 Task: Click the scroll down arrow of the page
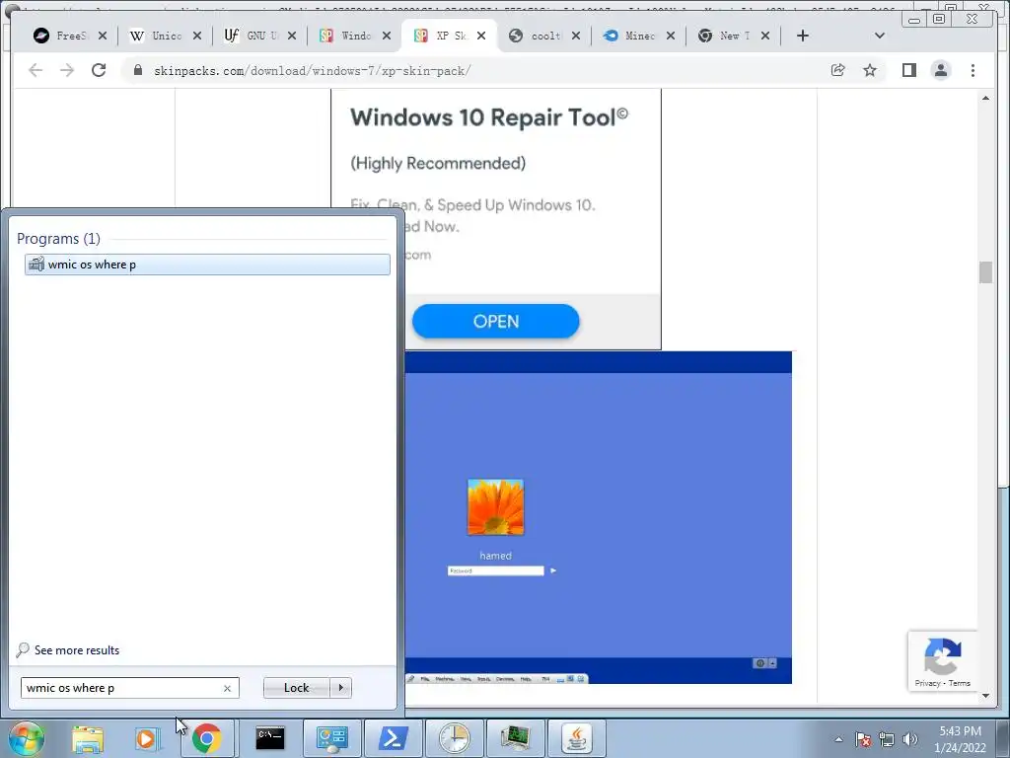pos(985,696)
